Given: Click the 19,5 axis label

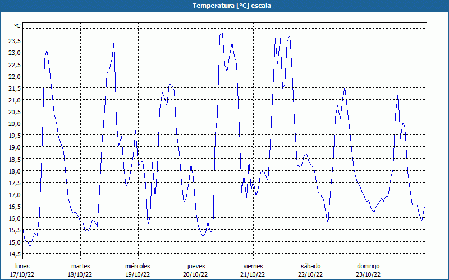Looking at the screenshot, I should tap(15, 135).
